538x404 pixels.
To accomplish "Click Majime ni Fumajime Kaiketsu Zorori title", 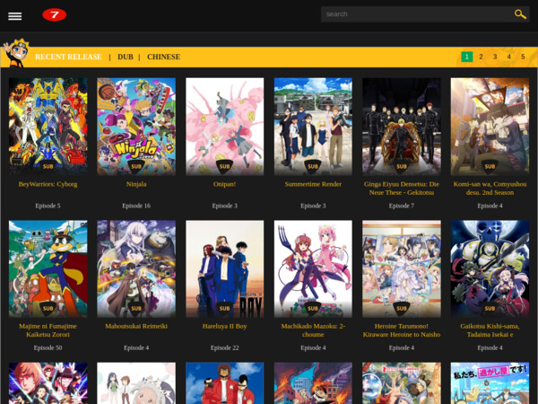I will click(48, 330).
